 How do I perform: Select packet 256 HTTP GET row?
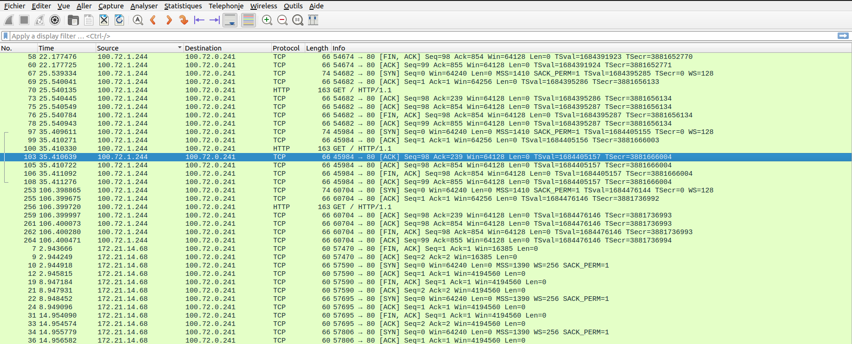click(x=426, y=207)
